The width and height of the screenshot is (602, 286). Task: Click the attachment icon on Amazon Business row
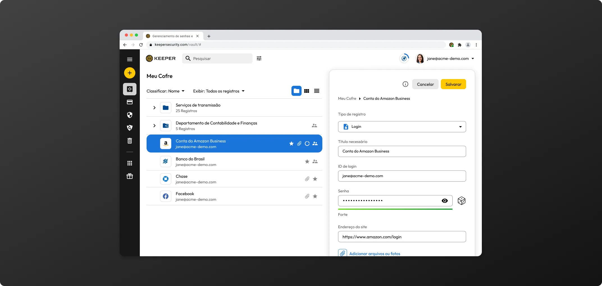(299, 144)
